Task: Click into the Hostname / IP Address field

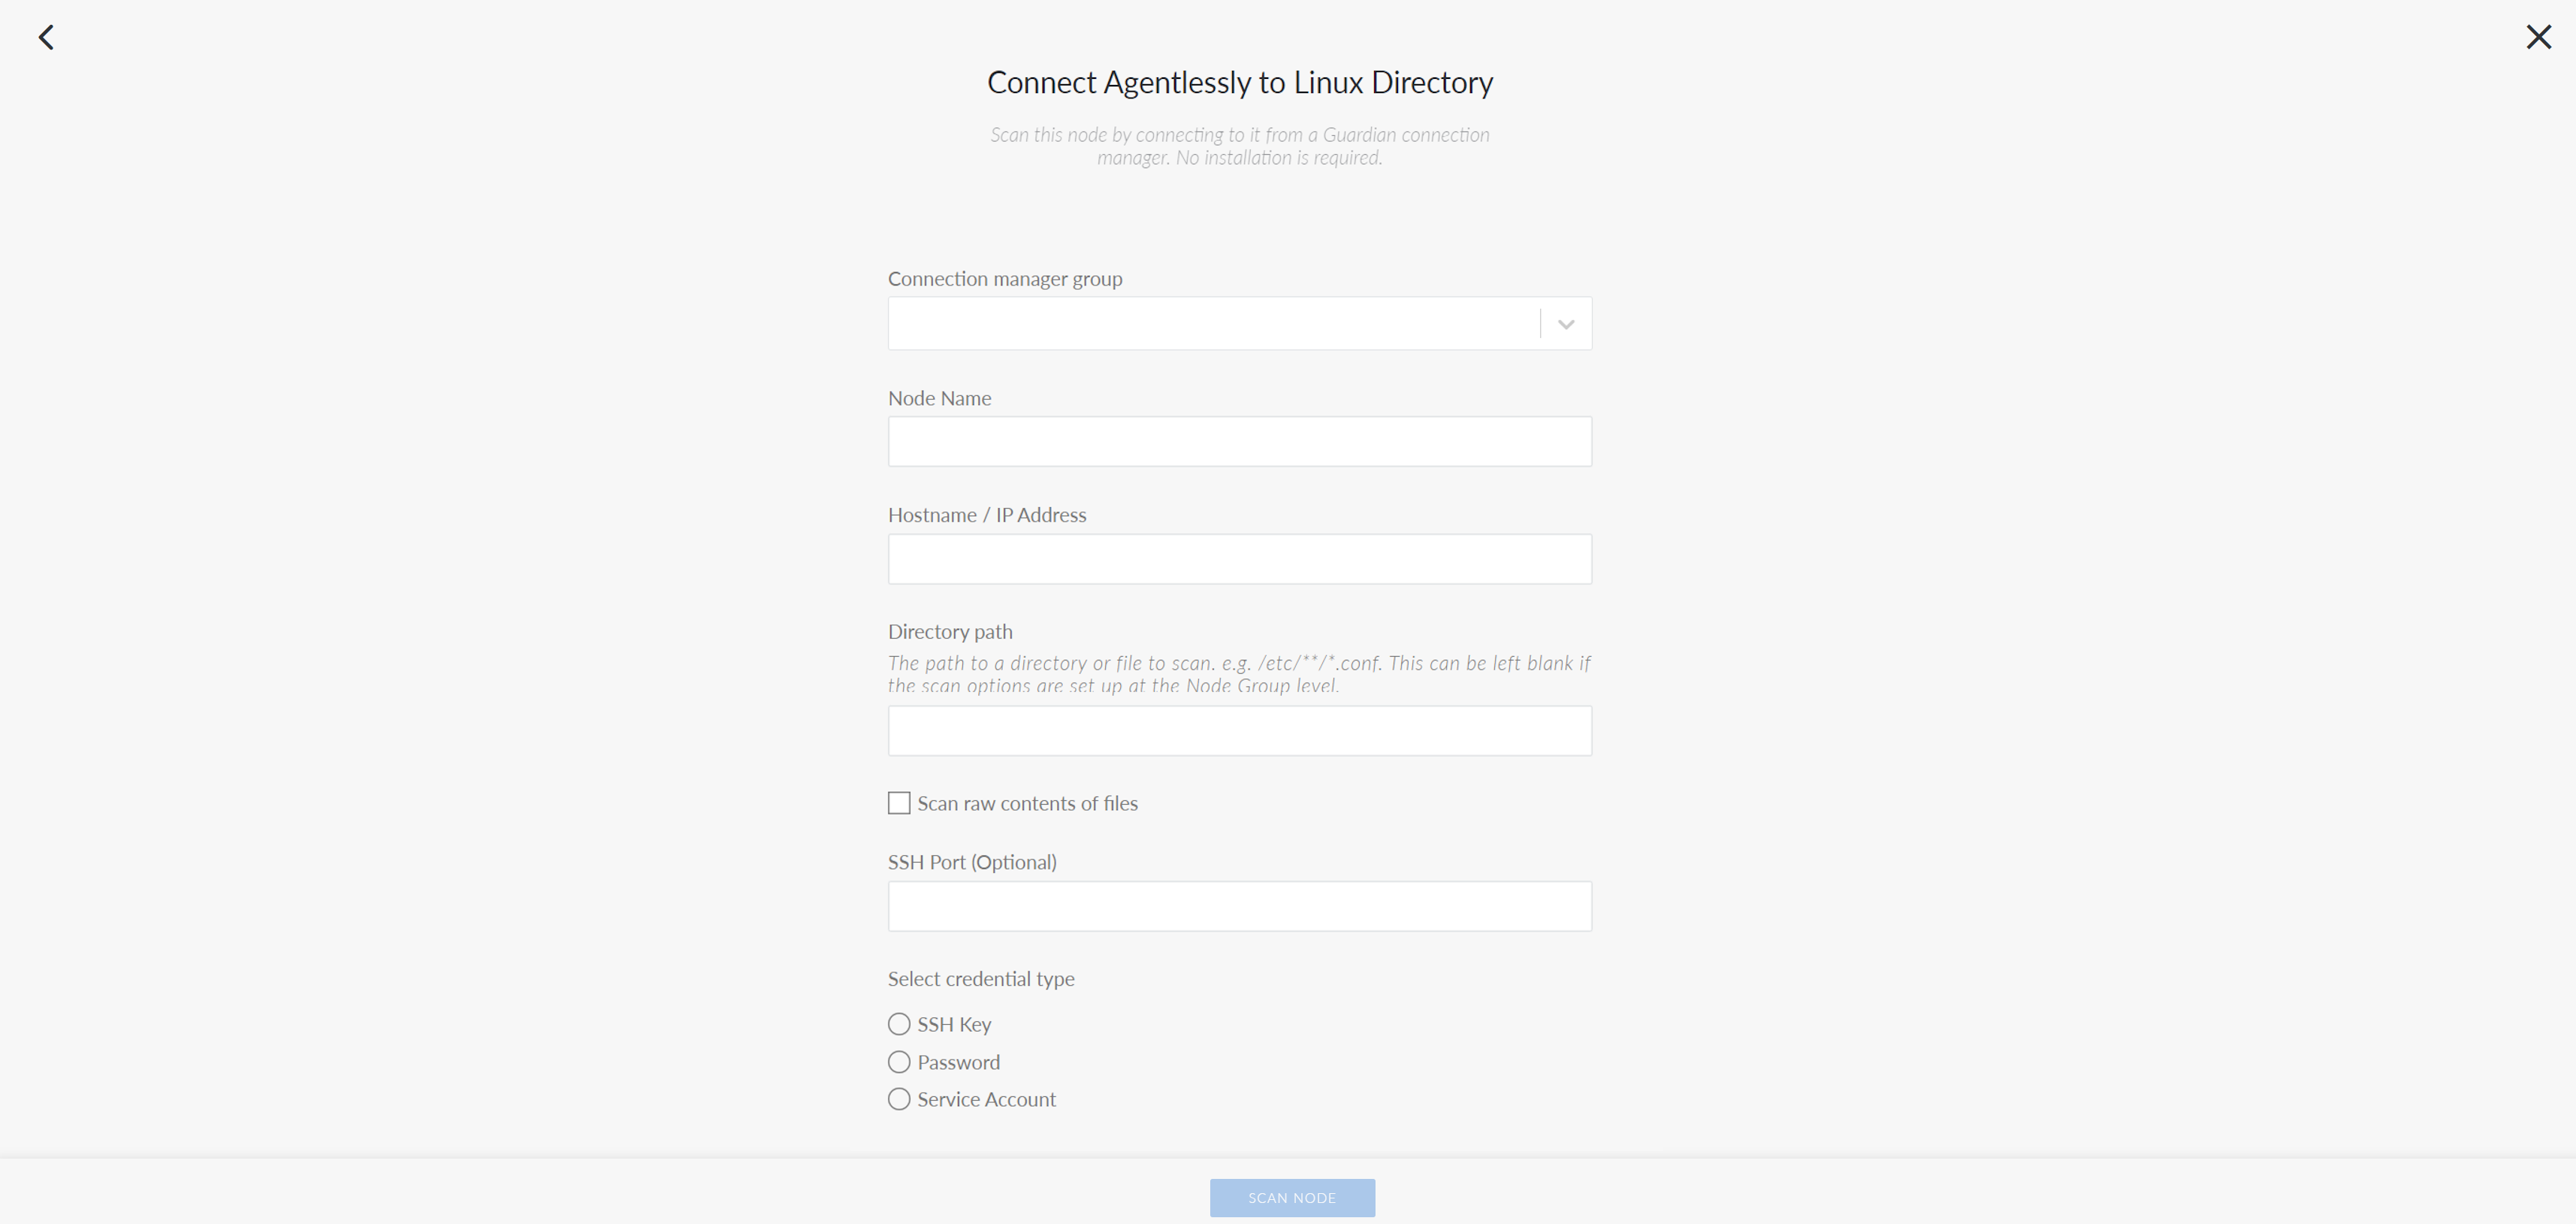Action: click(x=1239, y=559)
